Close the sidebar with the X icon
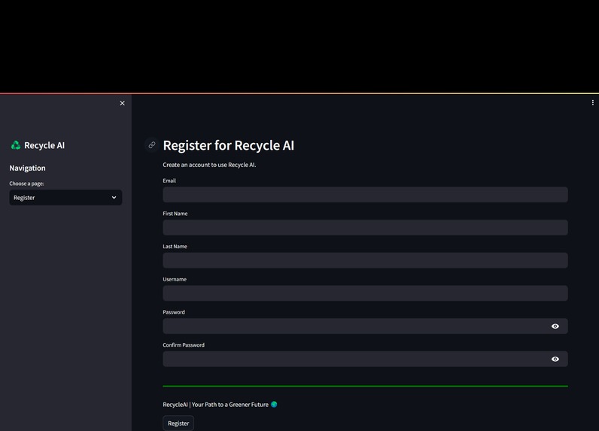Image resolution: width=599 pixels, height=431 pixels. tap(122, 103)
